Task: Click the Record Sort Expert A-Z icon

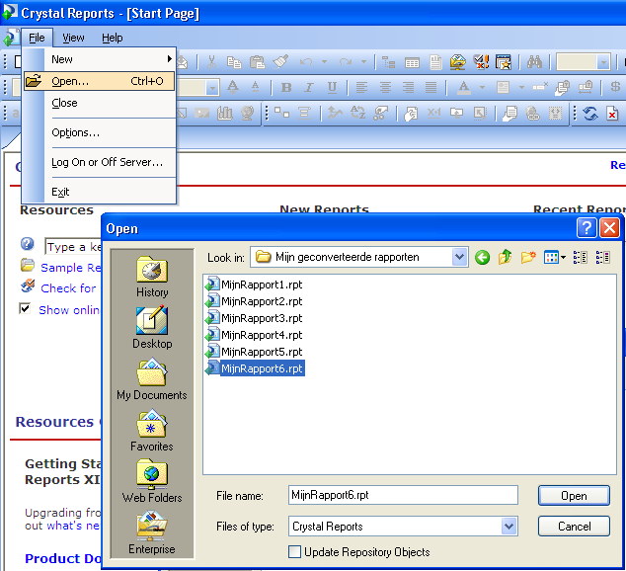Action: click(x=357, y=114)
